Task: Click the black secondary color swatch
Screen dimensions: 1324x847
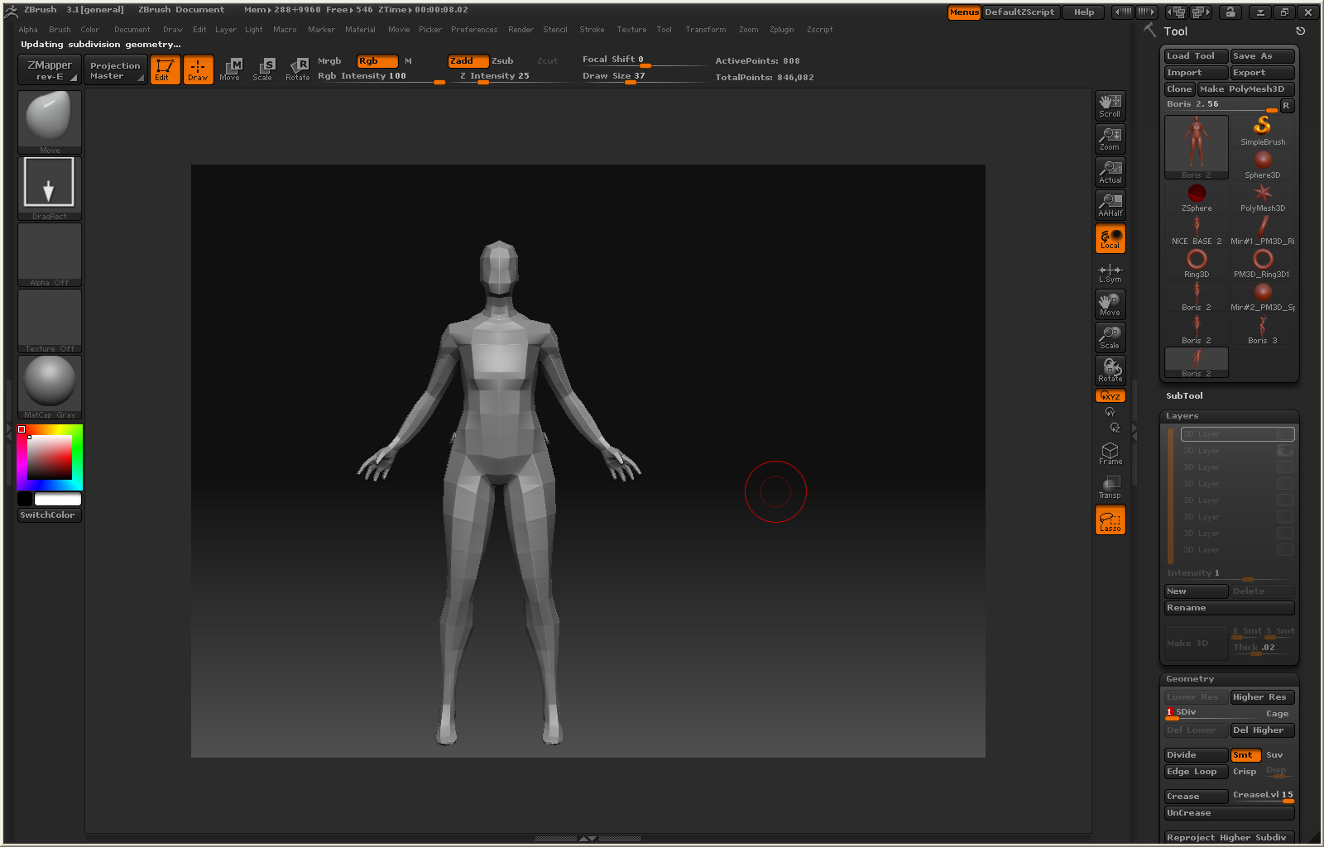Action: [x=25, y=499]
